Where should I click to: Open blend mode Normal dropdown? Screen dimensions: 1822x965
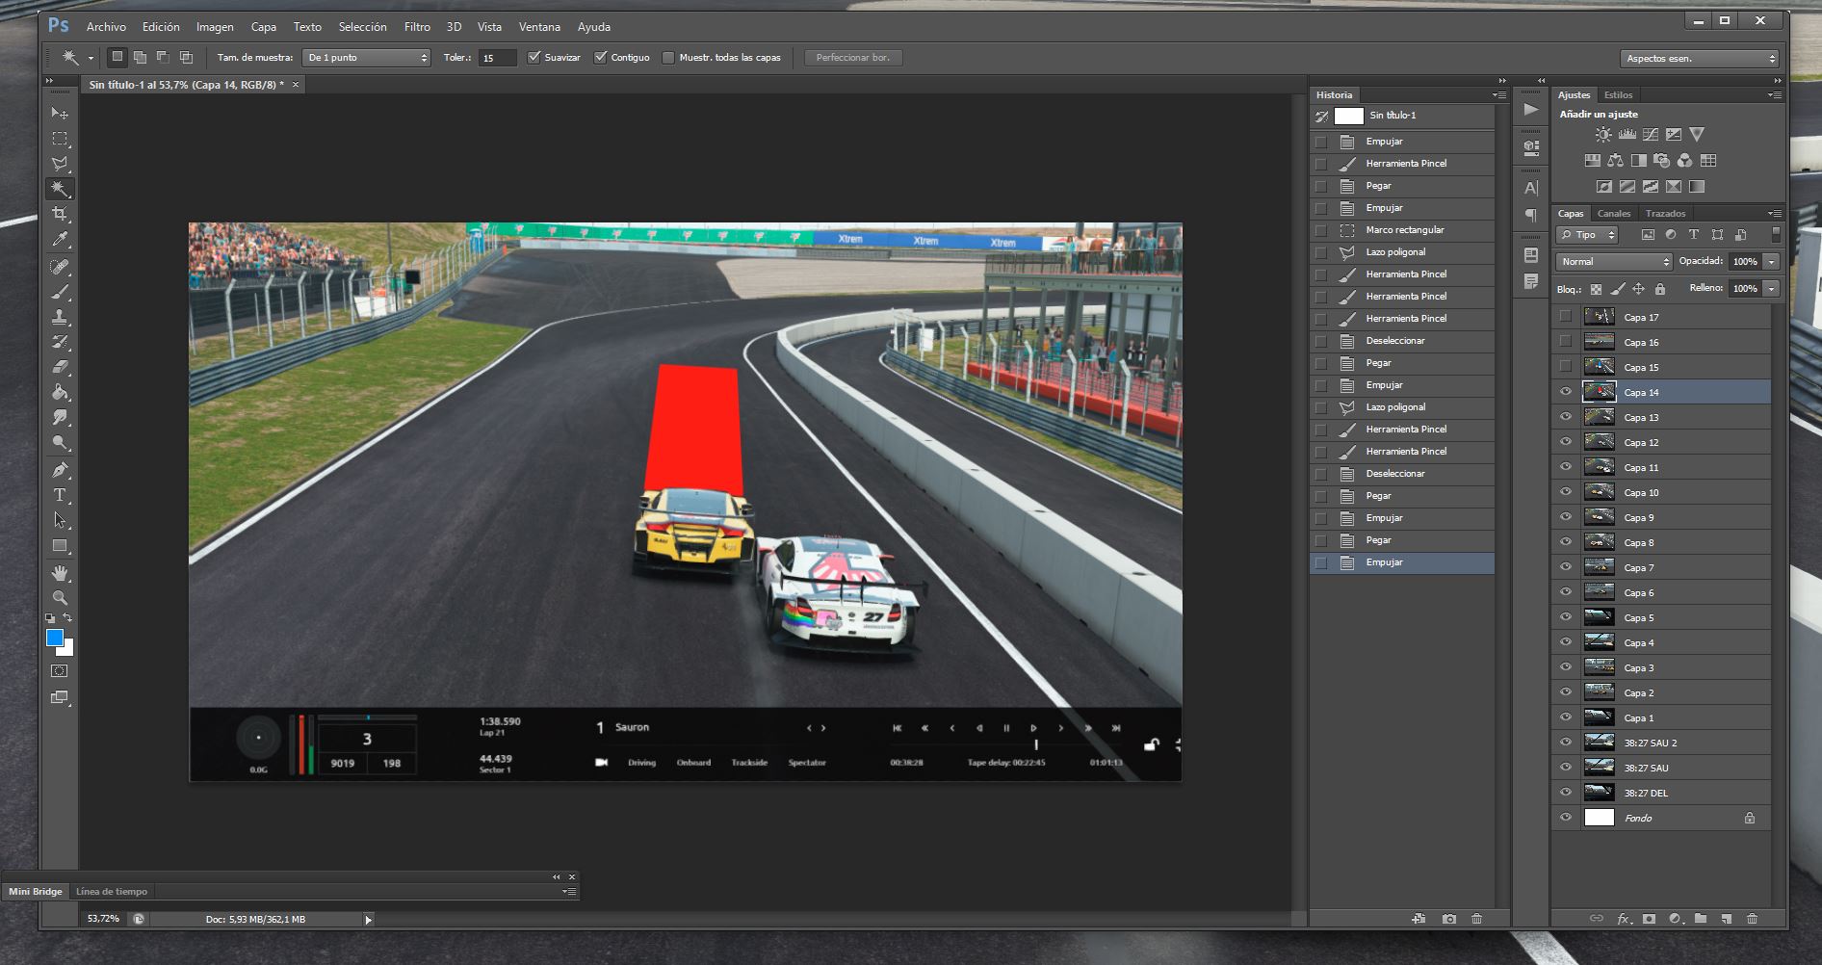(1615, 262)
